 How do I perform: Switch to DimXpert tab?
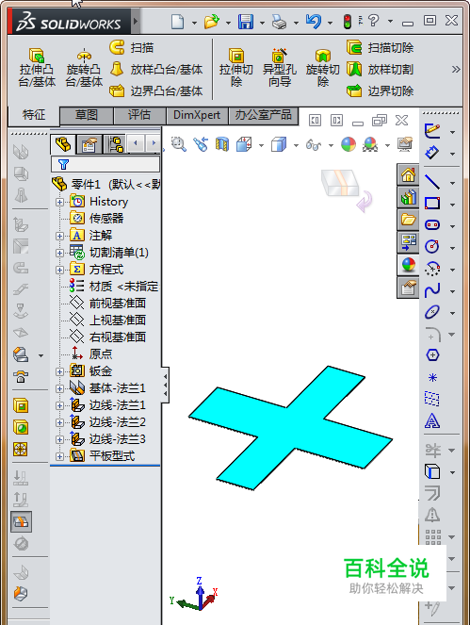197,115
